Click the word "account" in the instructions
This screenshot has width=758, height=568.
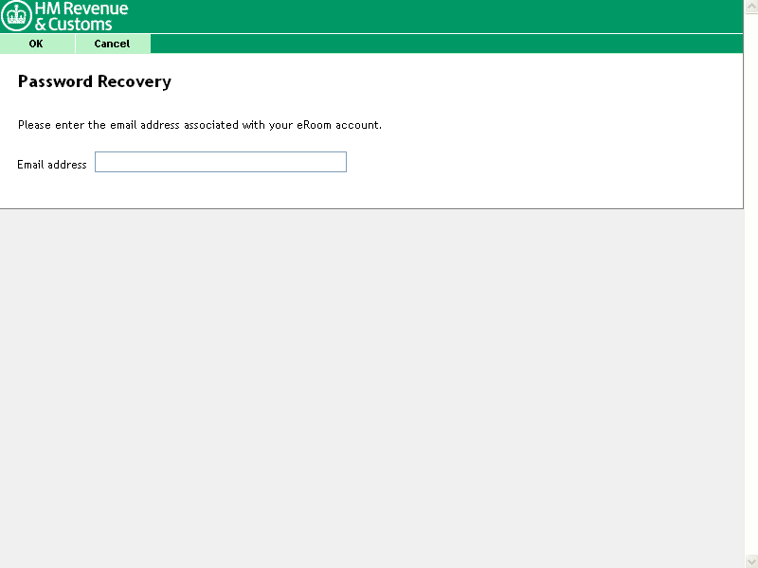(x=357, y=125)
